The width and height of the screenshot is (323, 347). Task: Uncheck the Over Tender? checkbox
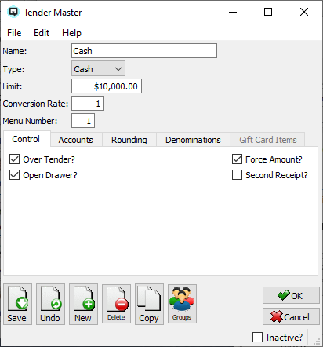pos(14,159)
